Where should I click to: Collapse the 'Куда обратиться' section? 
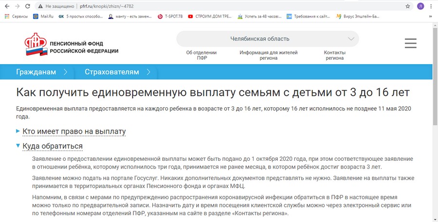[x=52, y=146]
